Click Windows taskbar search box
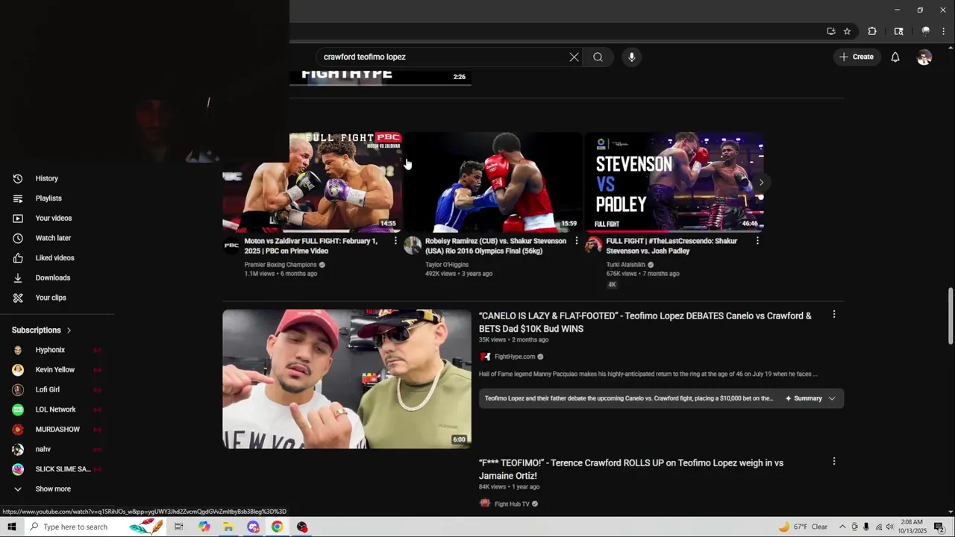 (x=95, y=527)
